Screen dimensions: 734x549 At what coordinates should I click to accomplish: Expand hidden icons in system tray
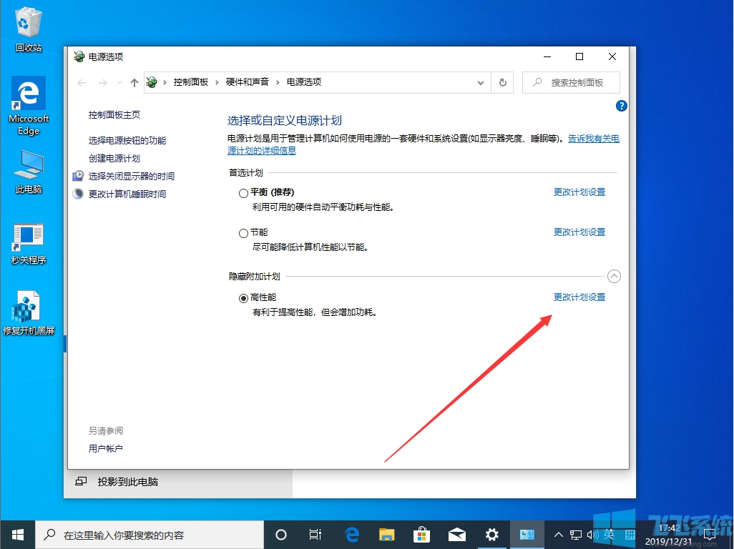[x=558, y=534]
